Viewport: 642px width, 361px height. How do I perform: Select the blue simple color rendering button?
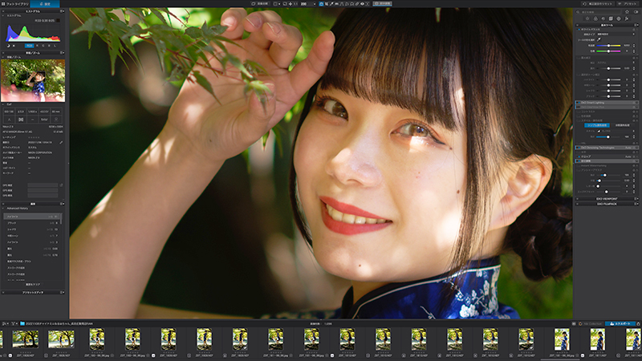click(597, 125)
